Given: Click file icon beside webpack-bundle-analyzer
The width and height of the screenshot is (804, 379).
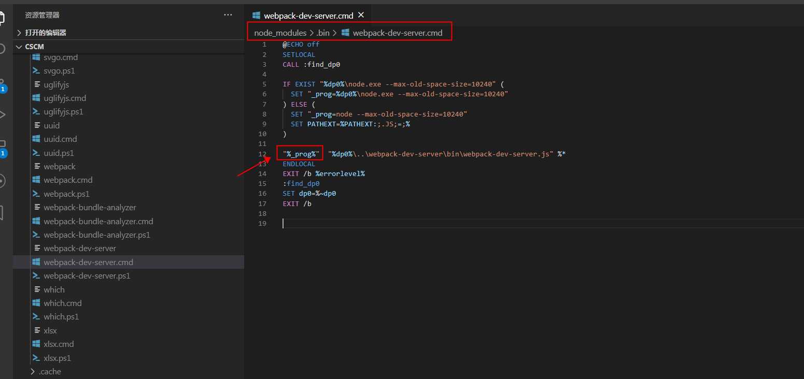Looking at the screenshot, I should [37, 207].
